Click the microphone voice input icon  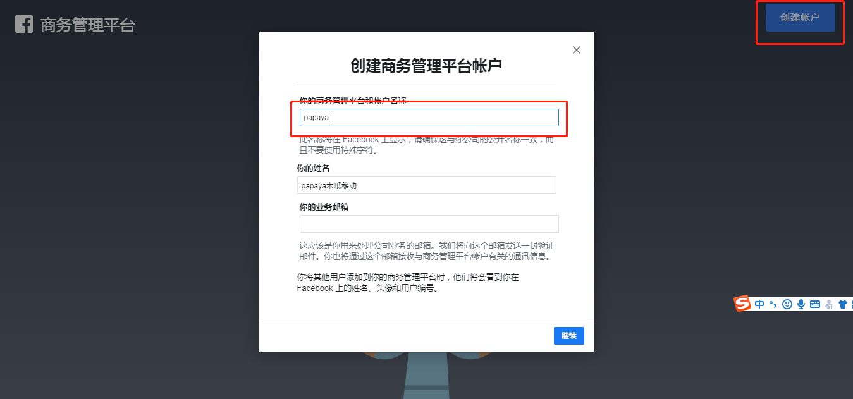click(x=801, y=304)
